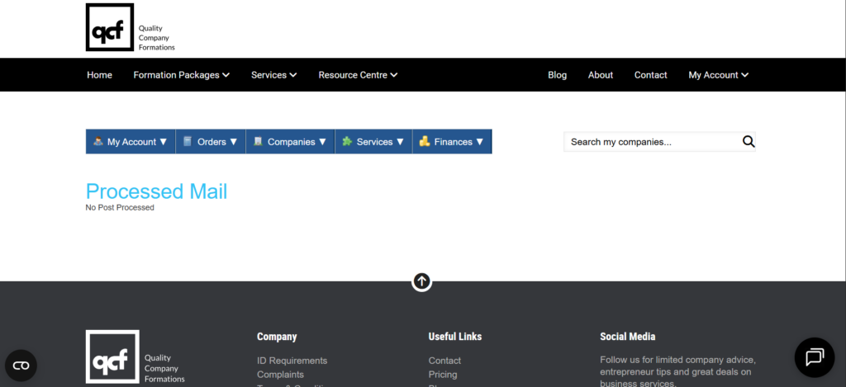The image size is (846, 387).
Task: Open the live chat bubble icon
Action: 814,356
